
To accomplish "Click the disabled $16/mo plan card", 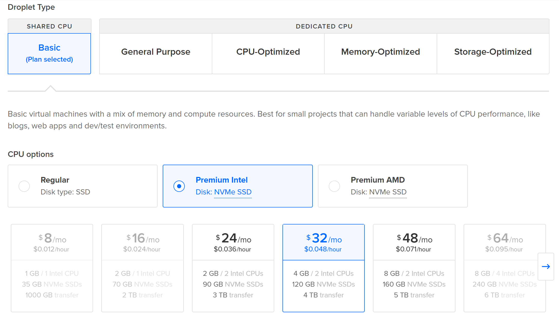I will click(x=142, y=268).
